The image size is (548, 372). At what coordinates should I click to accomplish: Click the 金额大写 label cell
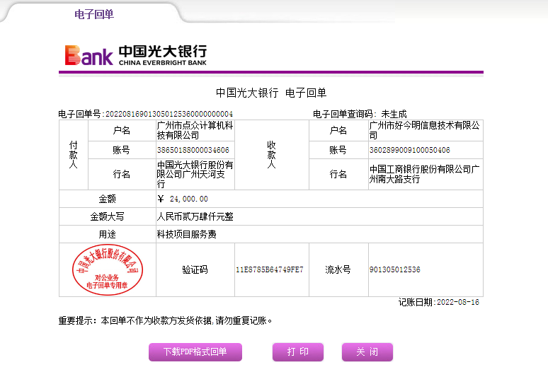coord(108,216)
